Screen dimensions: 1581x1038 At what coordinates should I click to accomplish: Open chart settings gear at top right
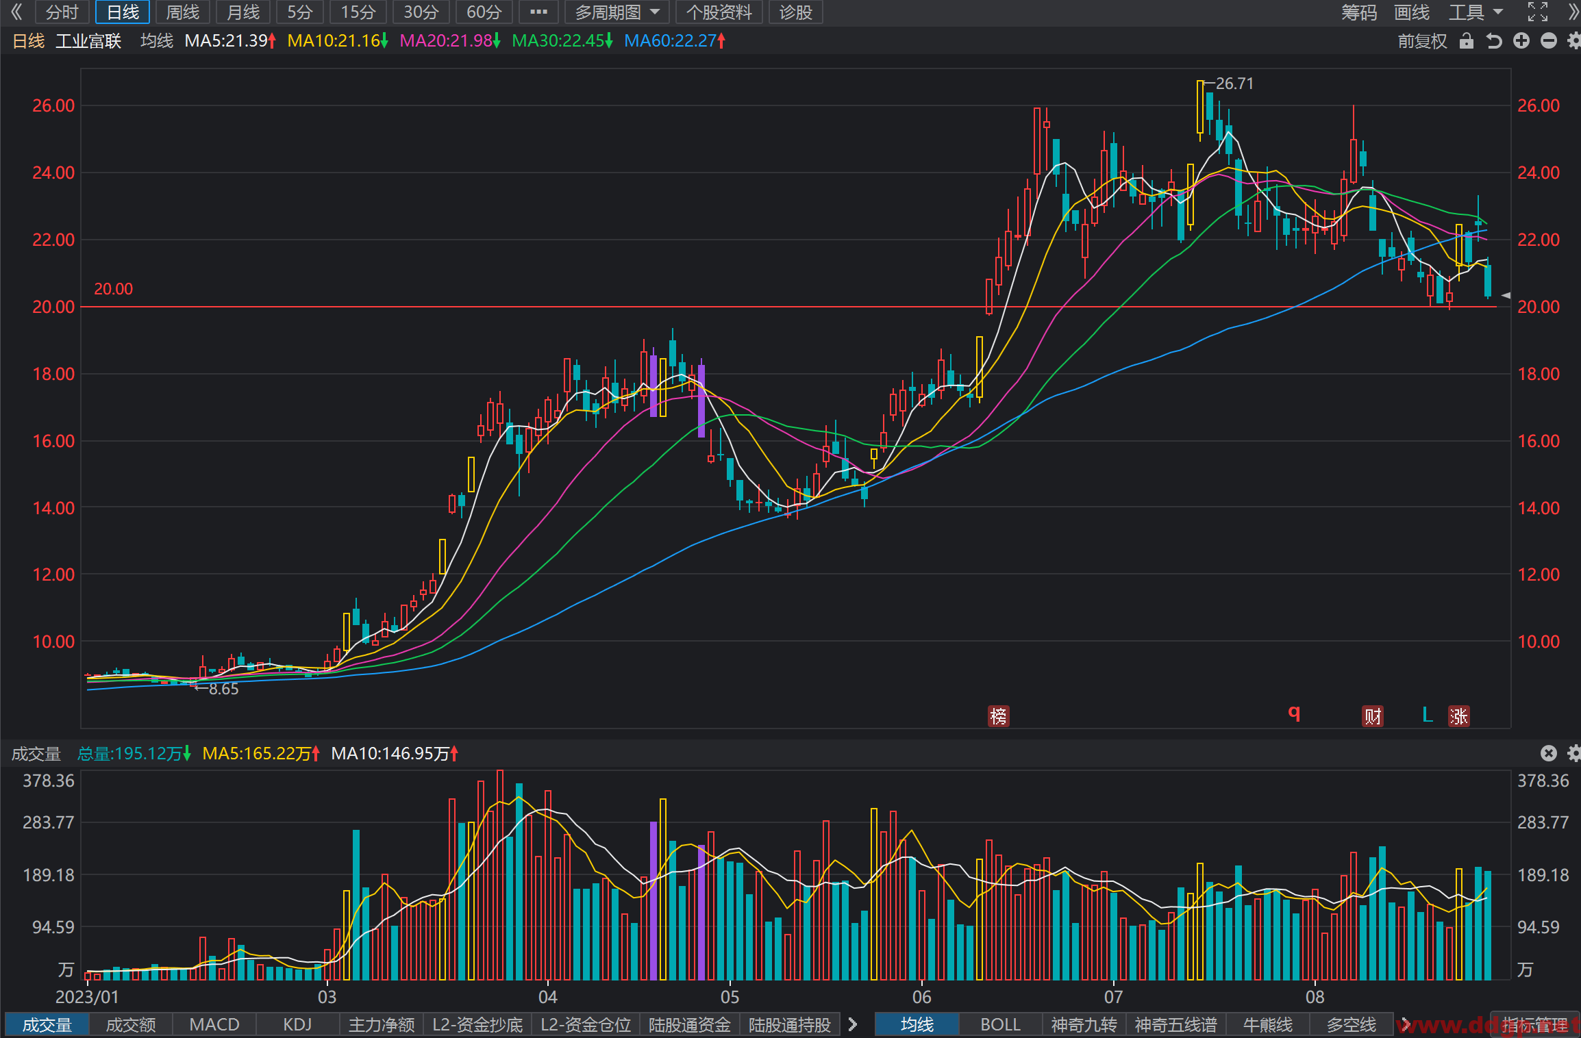coord(1573,41)
